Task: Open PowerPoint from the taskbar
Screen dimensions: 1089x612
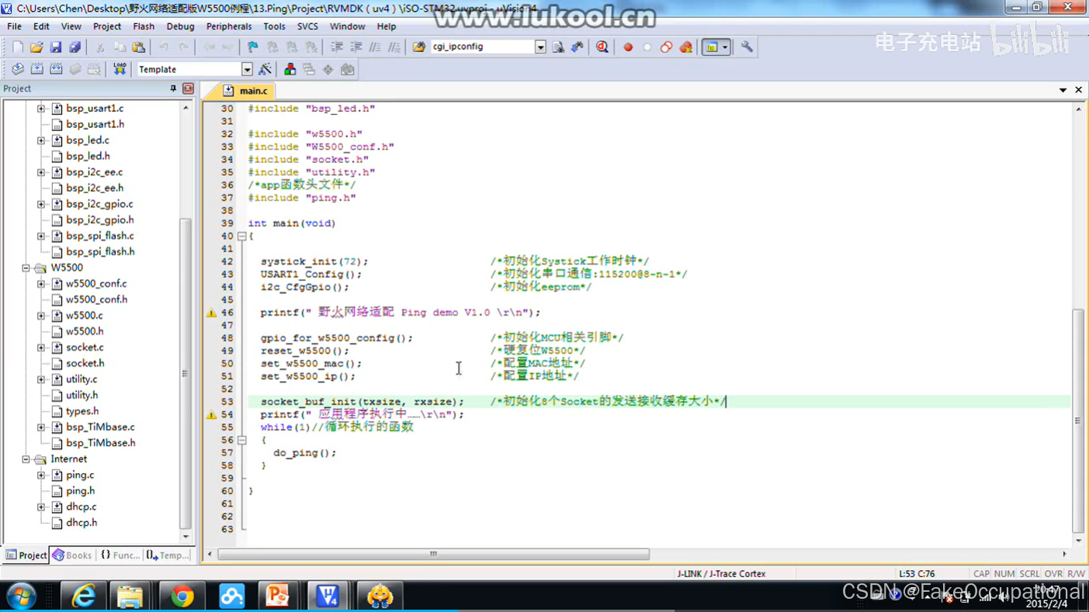Action: coord(277,596)
